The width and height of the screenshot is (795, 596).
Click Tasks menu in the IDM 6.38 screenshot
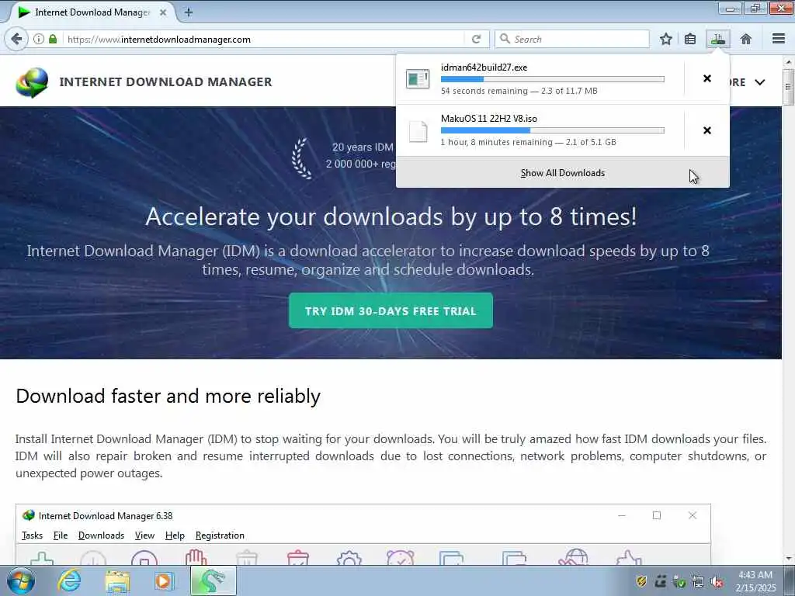(32, 535)
